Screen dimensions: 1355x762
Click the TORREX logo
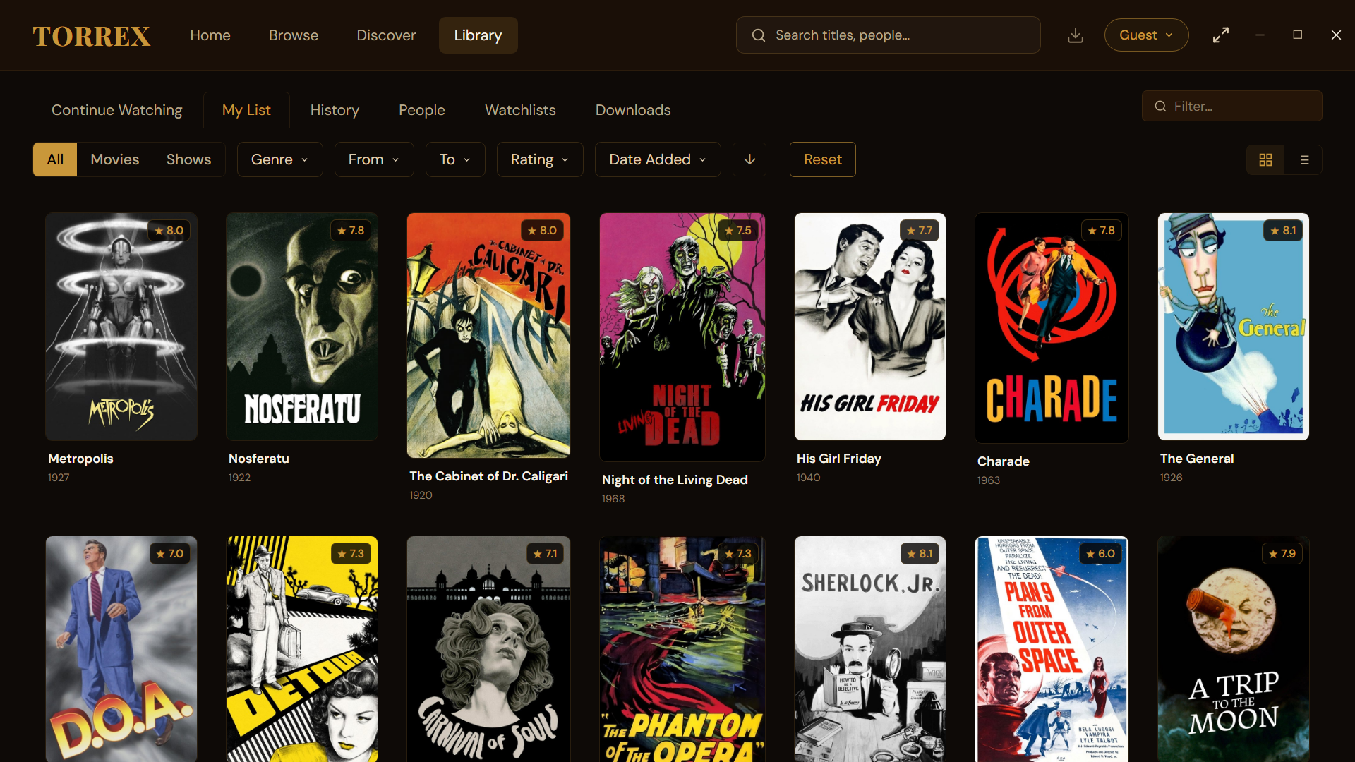pos(92,36)
